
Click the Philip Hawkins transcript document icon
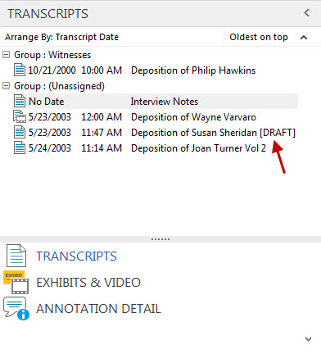[20, 70]
